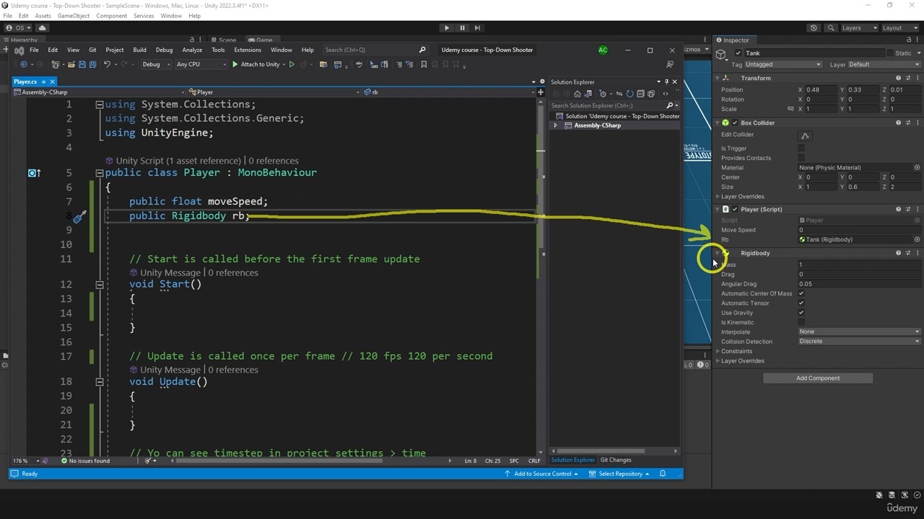
Task: Collapse the Player class code region
Action: (x=100, y=173)
